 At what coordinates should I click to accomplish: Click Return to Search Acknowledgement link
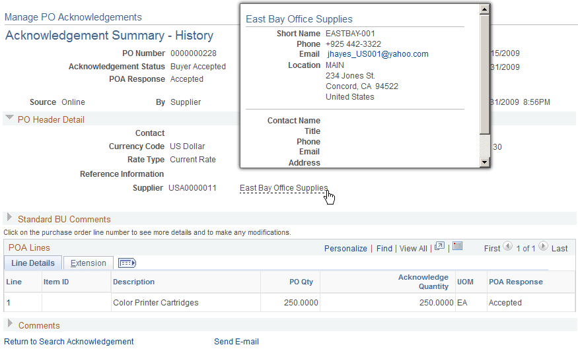tap(69, 342)
